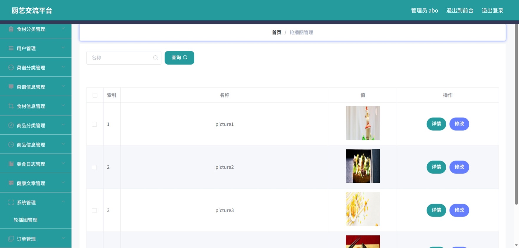Open the picture2 carousel thumbnail image
519x248 pixels.
[363, 166]
